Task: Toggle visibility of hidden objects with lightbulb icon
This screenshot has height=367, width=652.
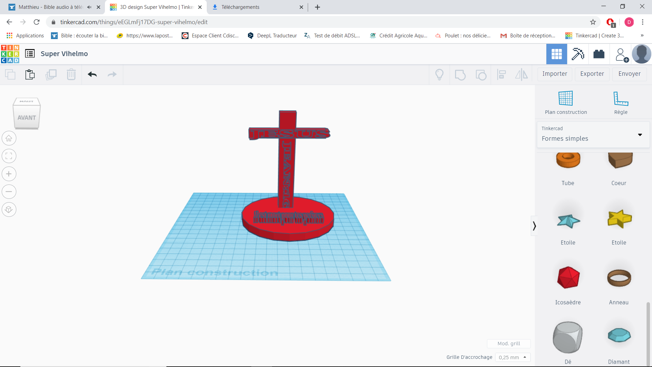Action: [439, 74]
